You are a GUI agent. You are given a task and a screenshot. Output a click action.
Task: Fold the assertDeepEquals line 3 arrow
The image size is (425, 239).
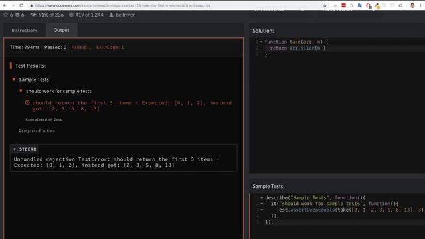point(262,210)
